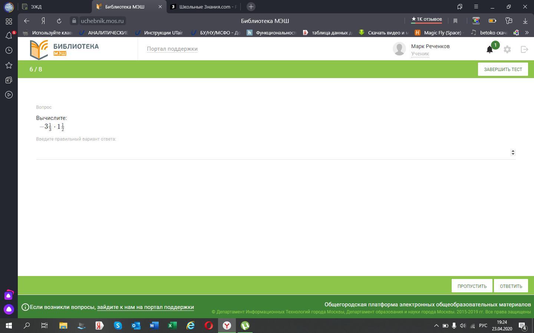Open the Портал поддержки link
Image resolution: width=534 pixels, height=333 pixels.
172,49
